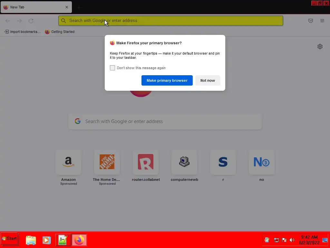Open The Home Depot shortcut tile
The height and width of the screenshot is (248, 330).
click(x=107, y=162)
